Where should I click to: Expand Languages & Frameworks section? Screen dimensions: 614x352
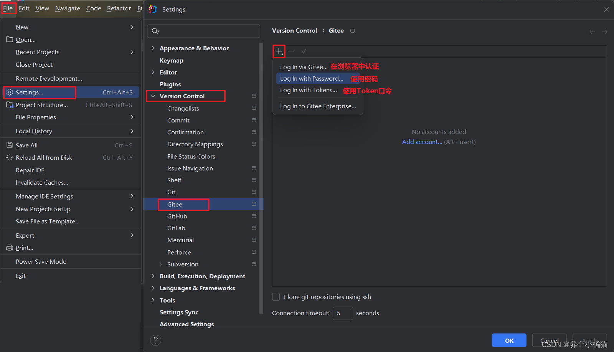pyautogui.click(x=153, y=288)
